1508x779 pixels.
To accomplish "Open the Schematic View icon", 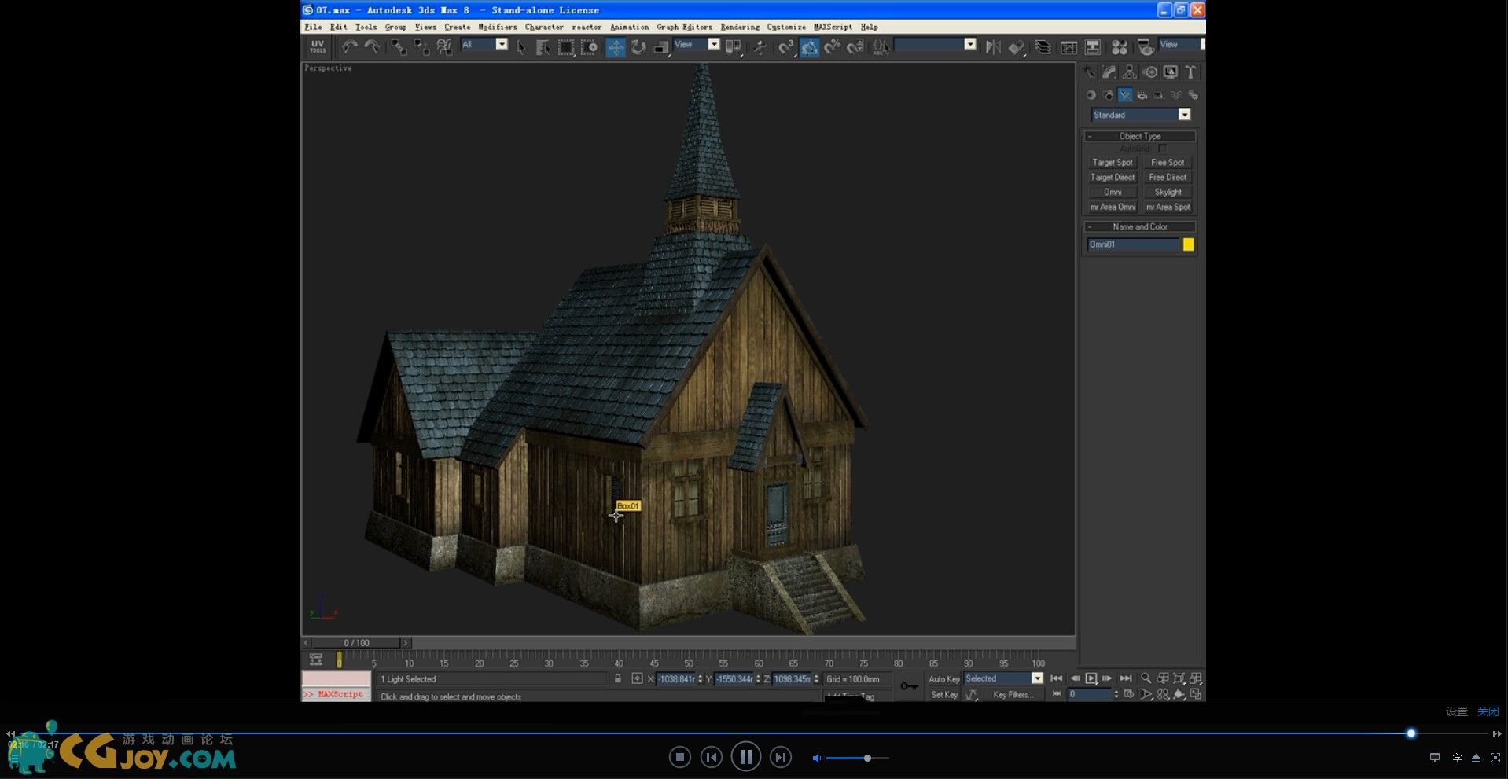I will (x=1093, y=47).
